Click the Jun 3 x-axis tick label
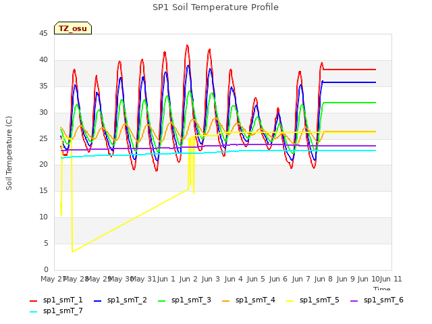432x324 pixels. click(211, 279)
